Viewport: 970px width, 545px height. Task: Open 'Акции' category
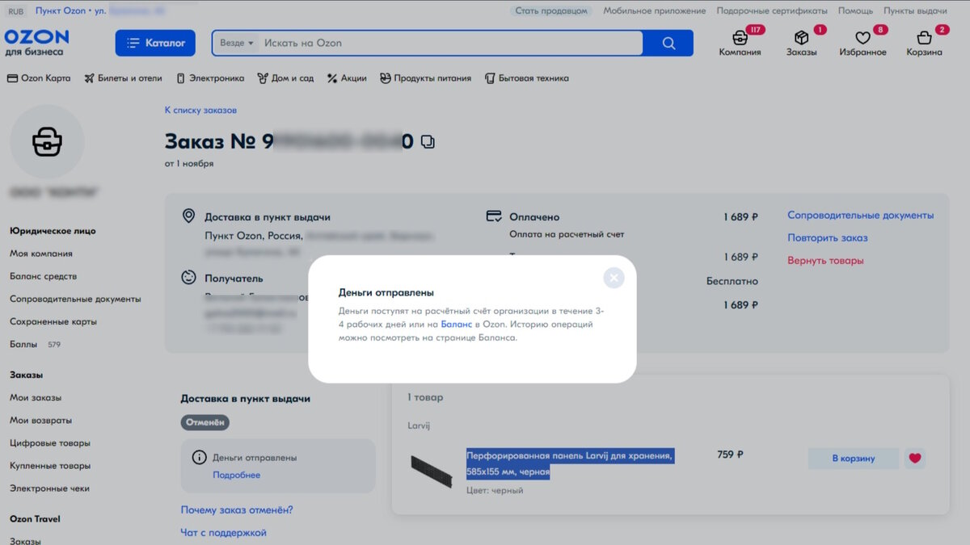click(x=347, y=78)
